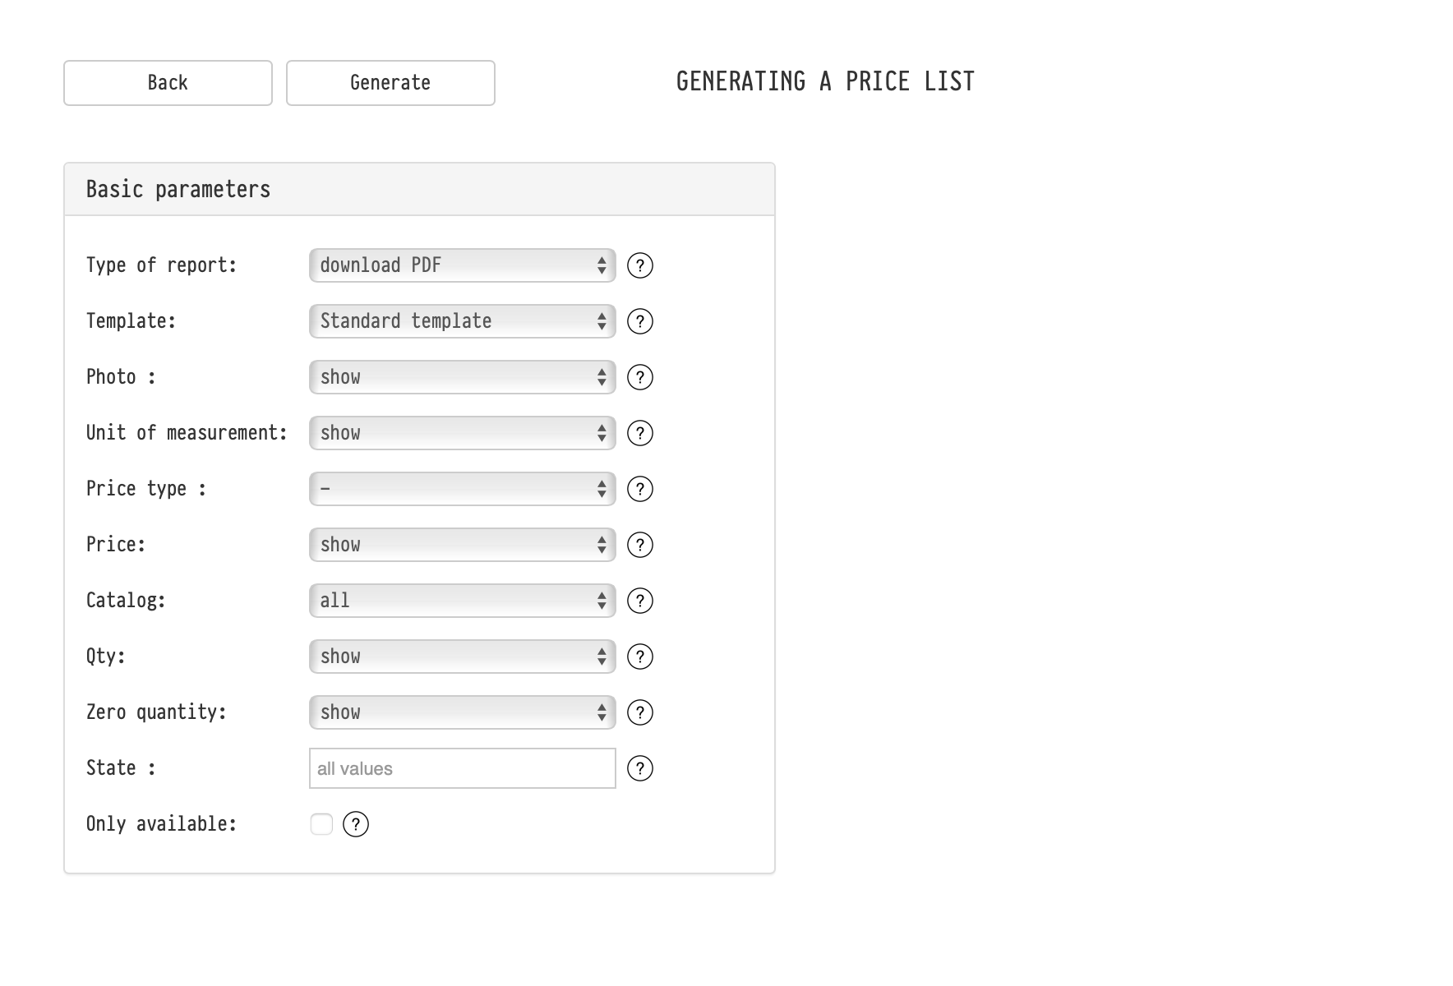Viewport: 1453px width, 986px height.
Task: Show help for State field
Action: [x=640, y=768]
